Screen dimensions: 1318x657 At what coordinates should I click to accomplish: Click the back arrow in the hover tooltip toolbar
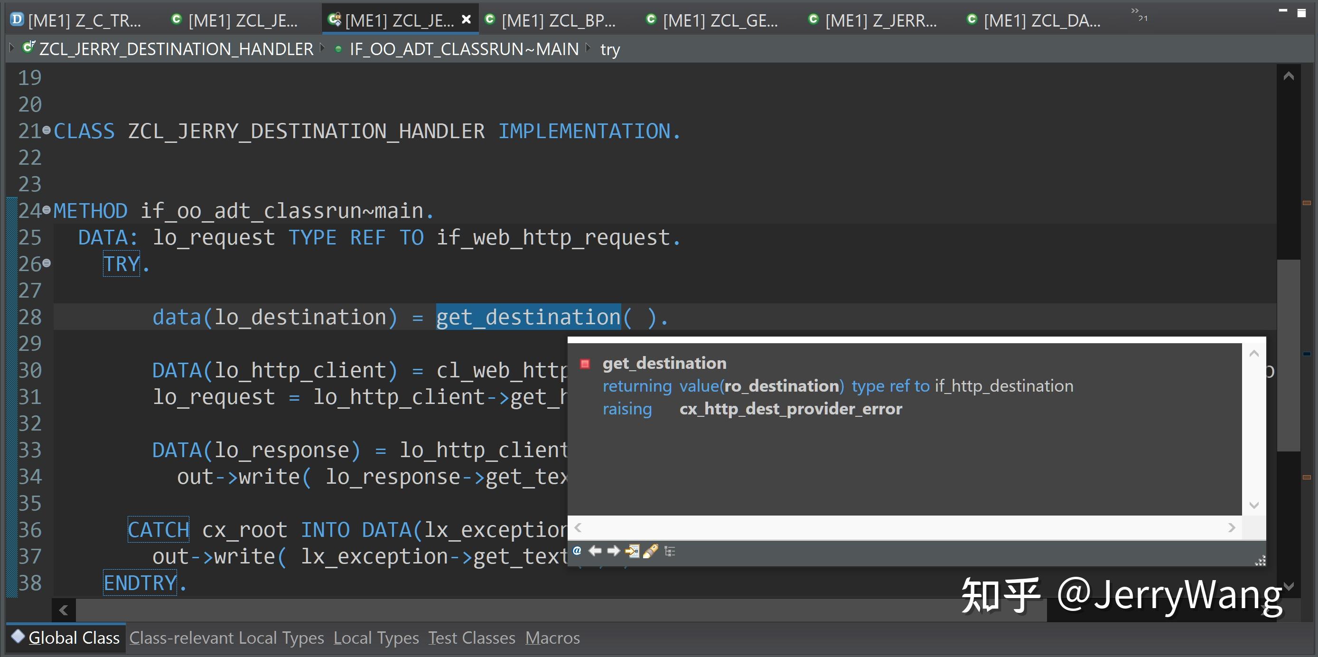click(595, 551)
